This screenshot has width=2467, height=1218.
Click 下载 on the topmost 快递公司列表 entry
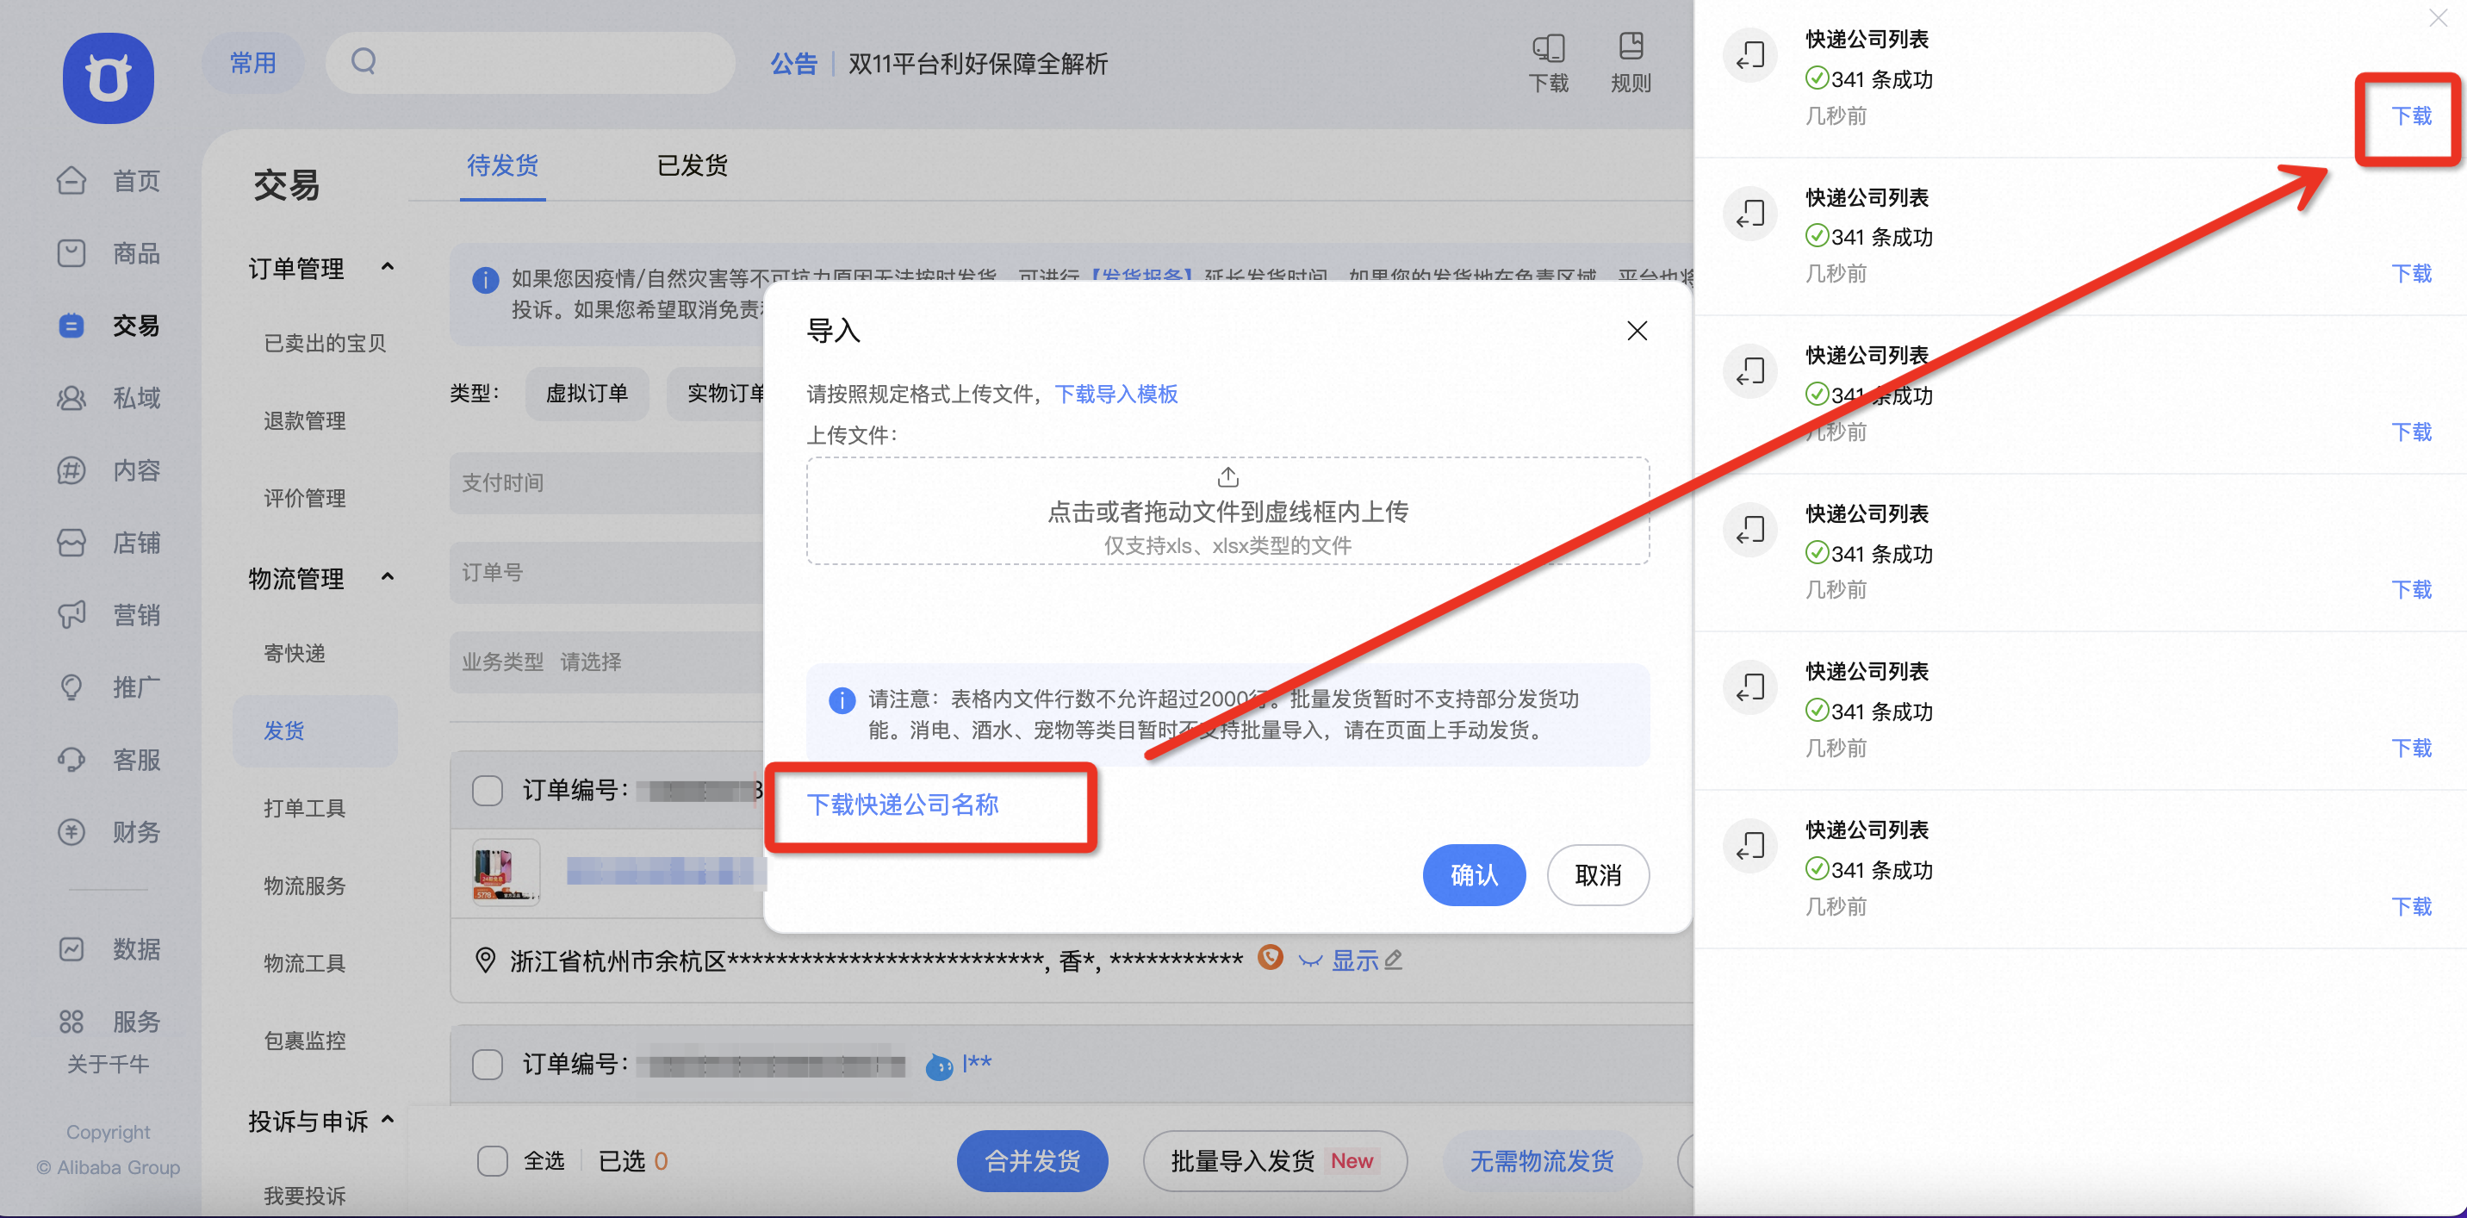click(x=2412, y=117)
